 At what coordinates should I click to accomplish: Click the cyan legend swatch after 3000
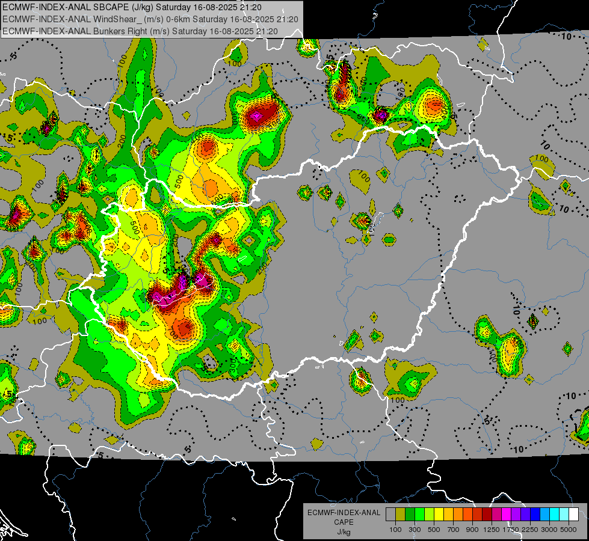click(555, 515)
